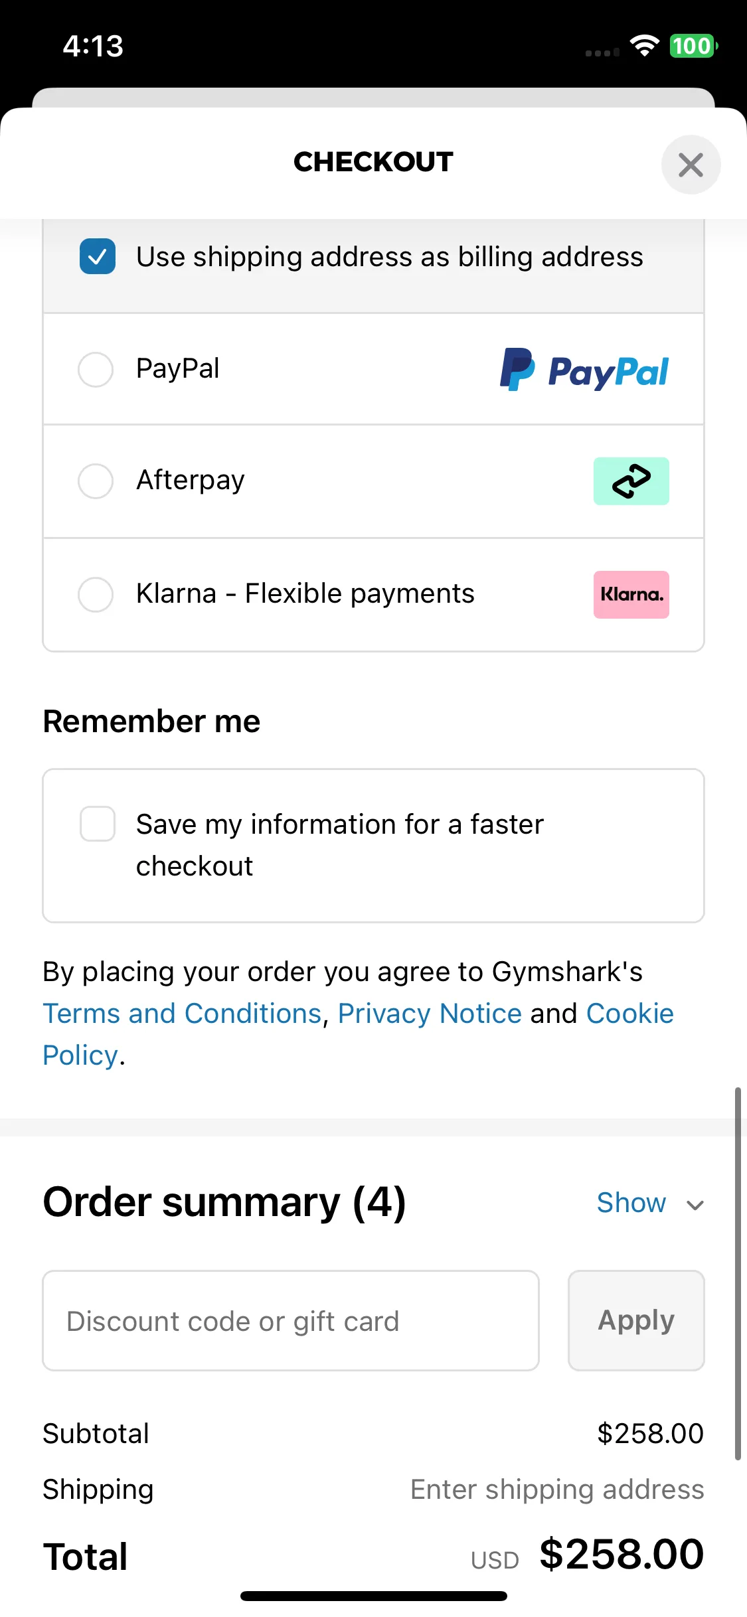Tap the battery indicator in status bar
Screen dimensions: 747x1617
click(693, 46)
